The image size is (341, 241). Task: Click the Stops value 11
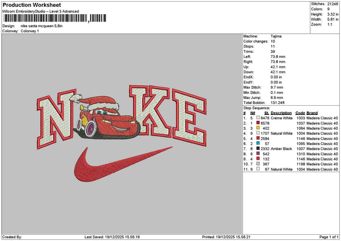click(273, 47)
